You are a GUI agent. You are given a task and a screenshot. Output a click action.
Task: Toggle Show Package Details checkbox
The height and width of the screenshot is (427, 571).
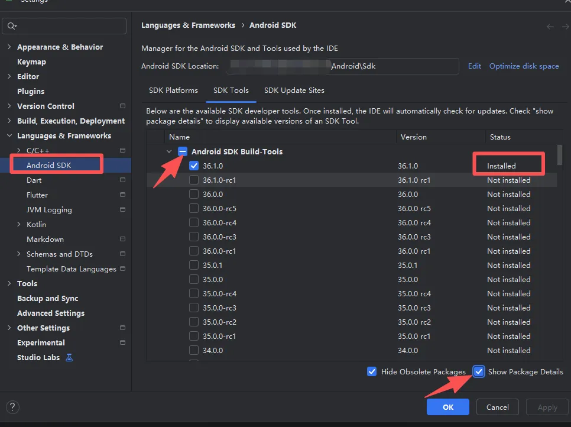[x=479, y=371]
